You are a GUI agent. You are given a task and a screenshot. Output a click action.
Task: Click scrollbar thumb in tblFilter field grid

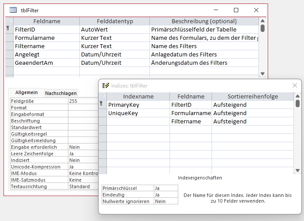point(262,28)
